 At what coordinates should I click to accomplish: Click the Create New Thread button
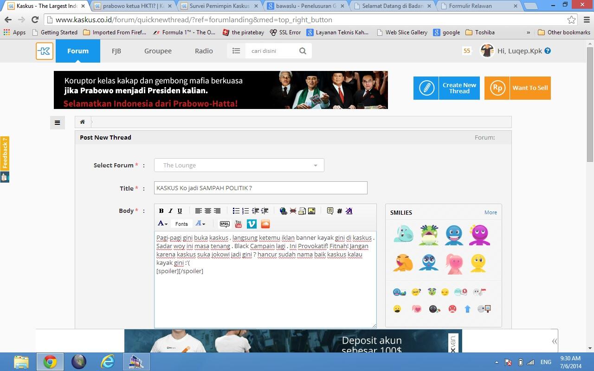click(446, 88)
